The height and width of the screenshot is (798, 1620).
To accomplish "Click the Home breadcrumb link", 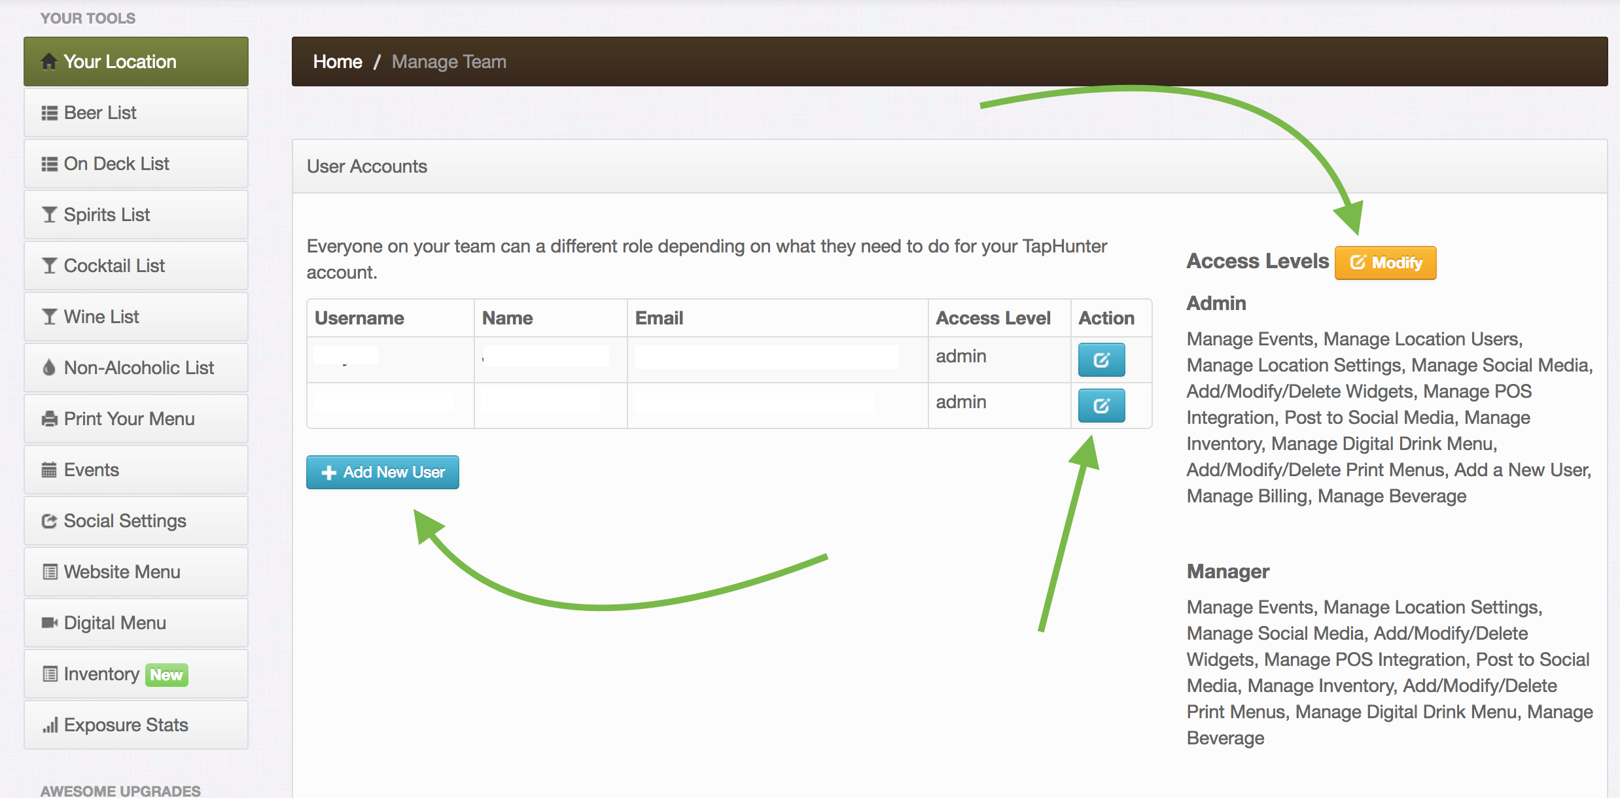I will (338, 61).
